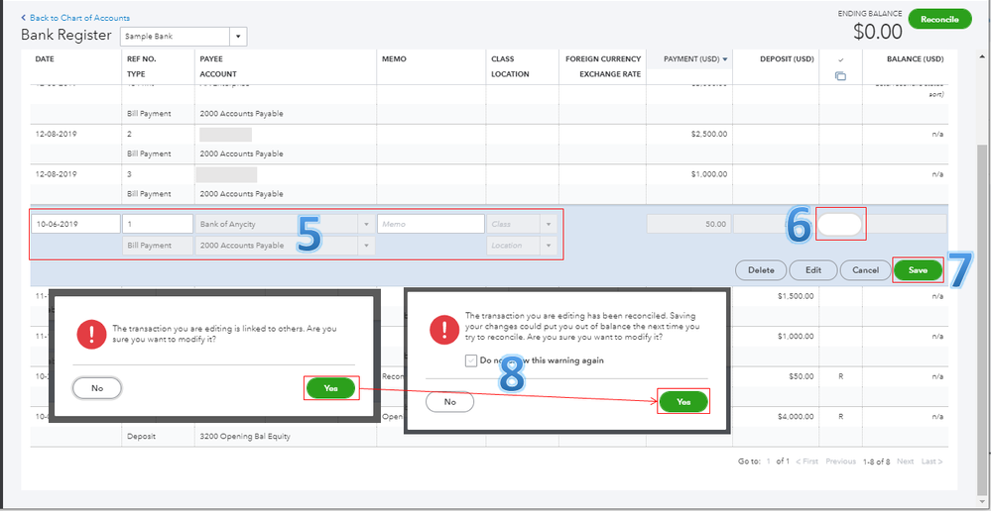Click the copy icon in reconcile column header

840,75
